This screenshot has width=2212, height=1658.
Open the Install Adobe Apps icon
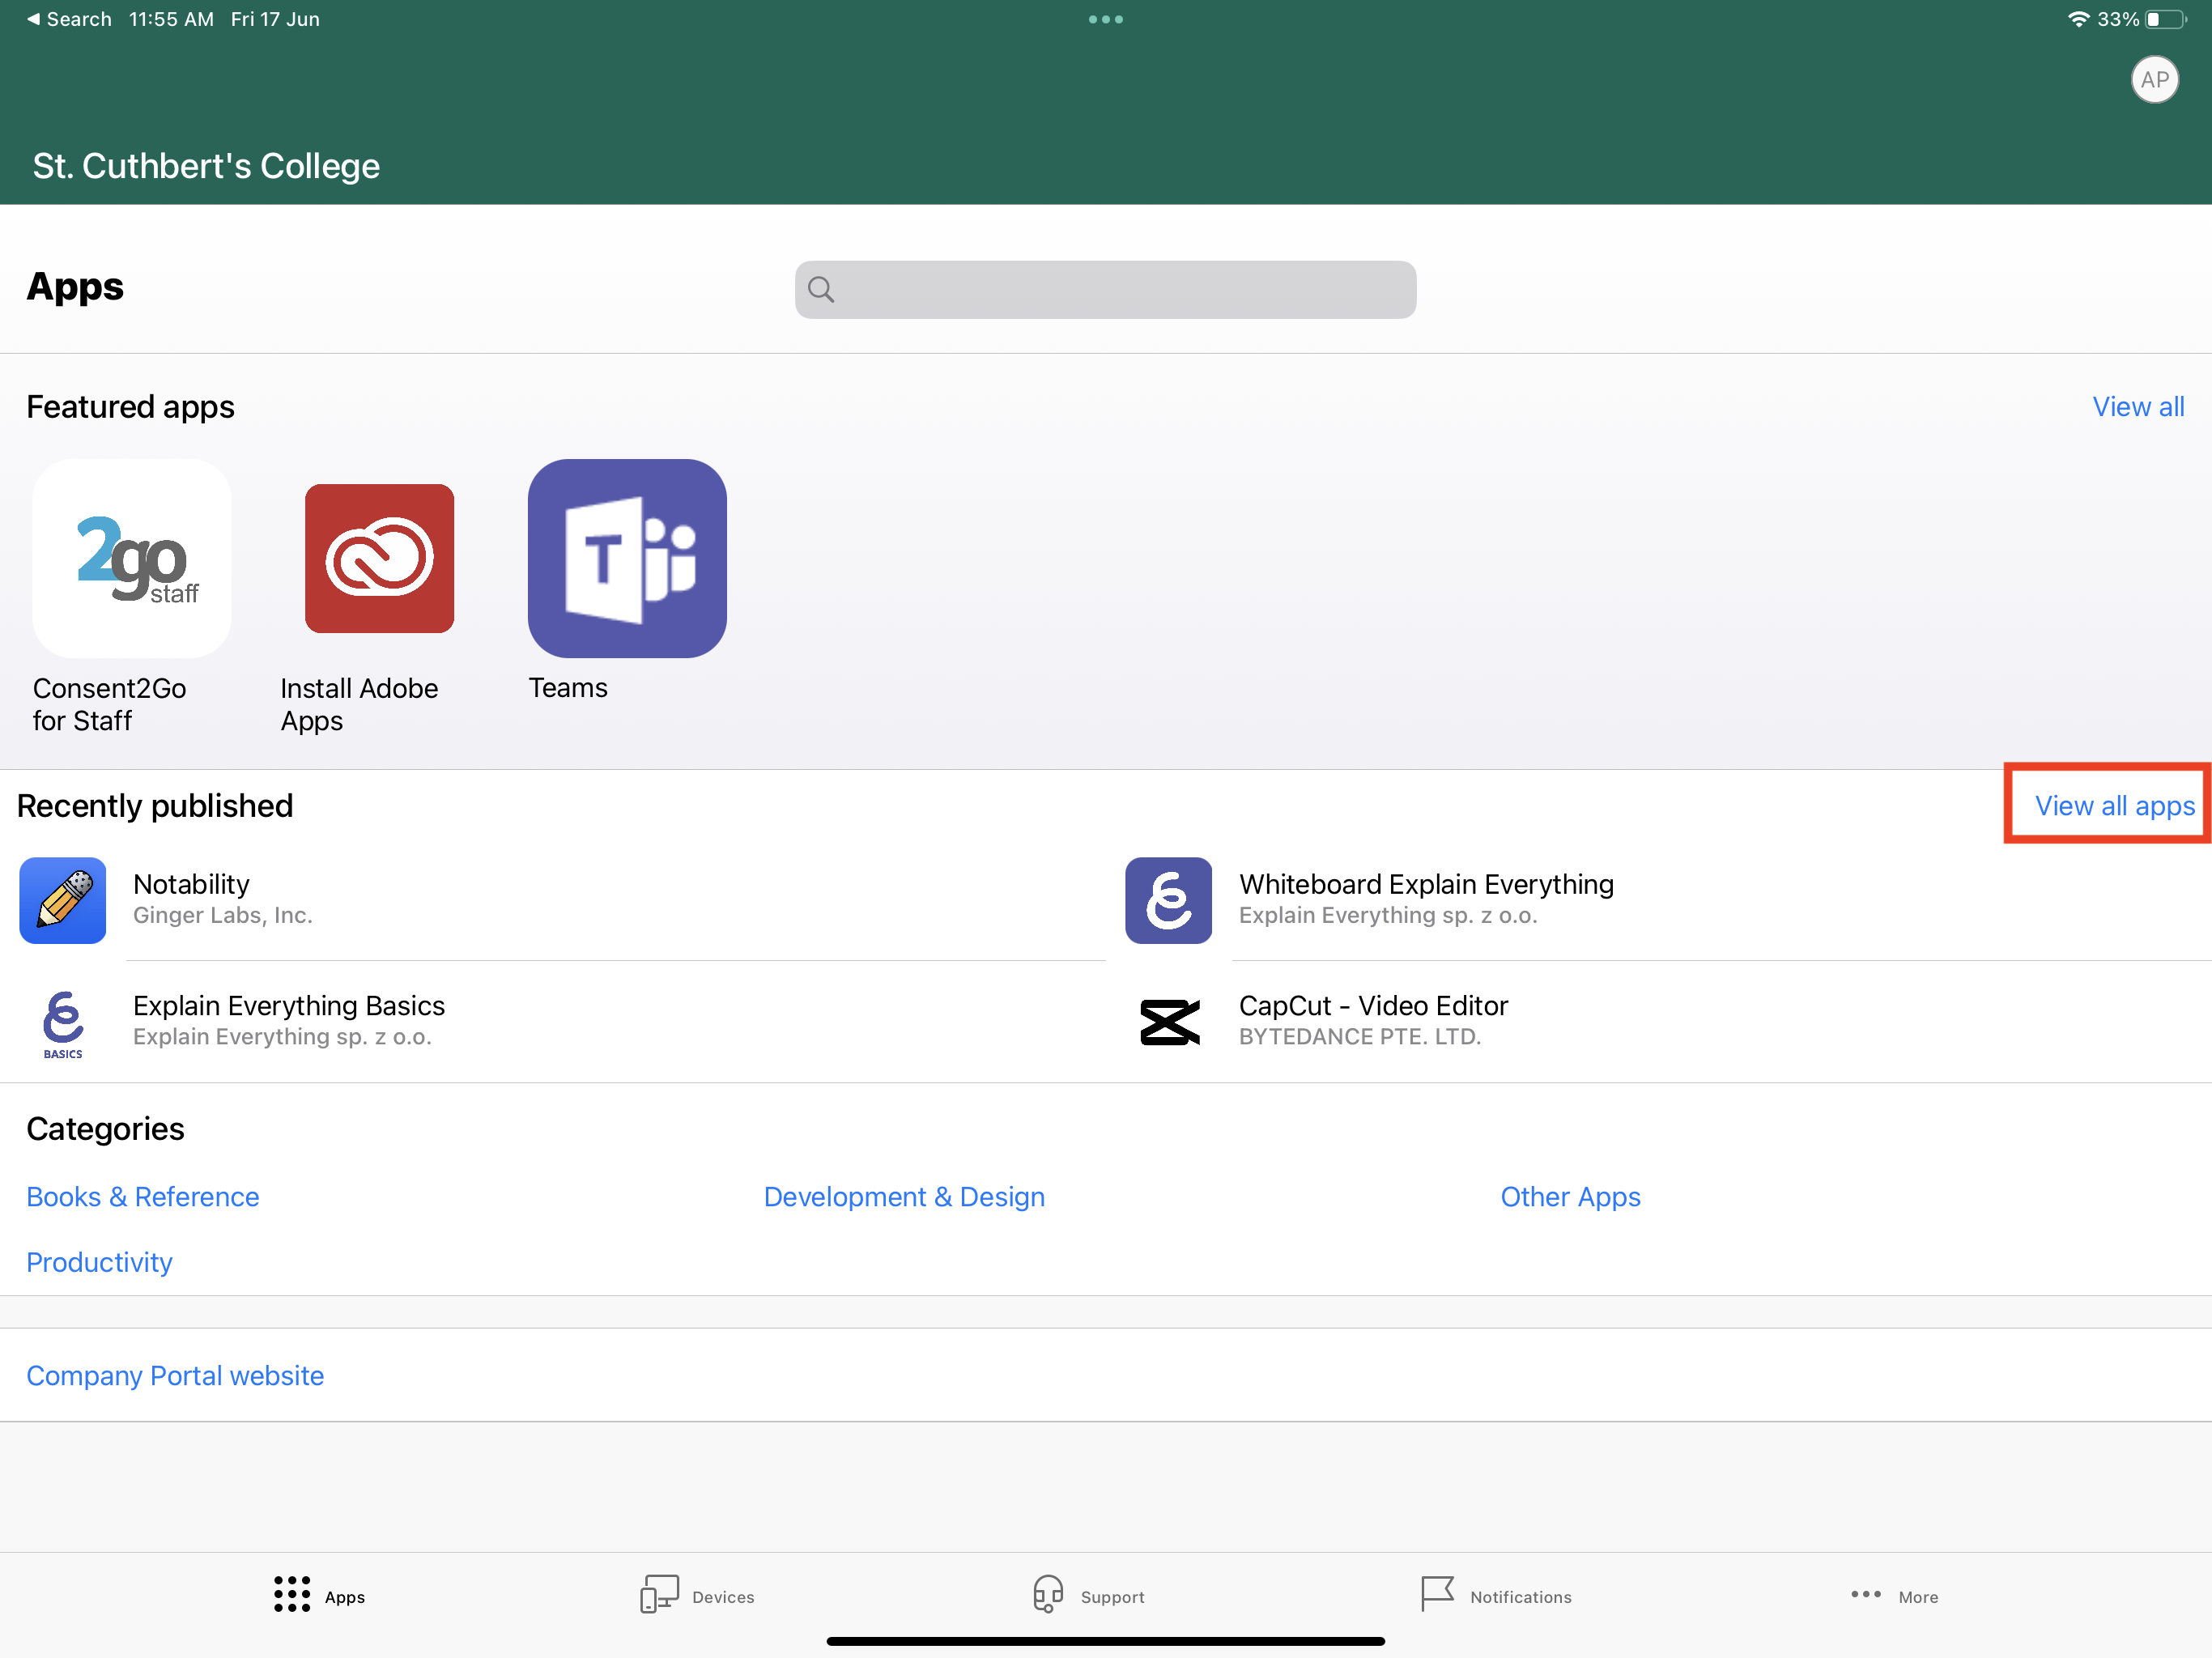tap(379, 558)
